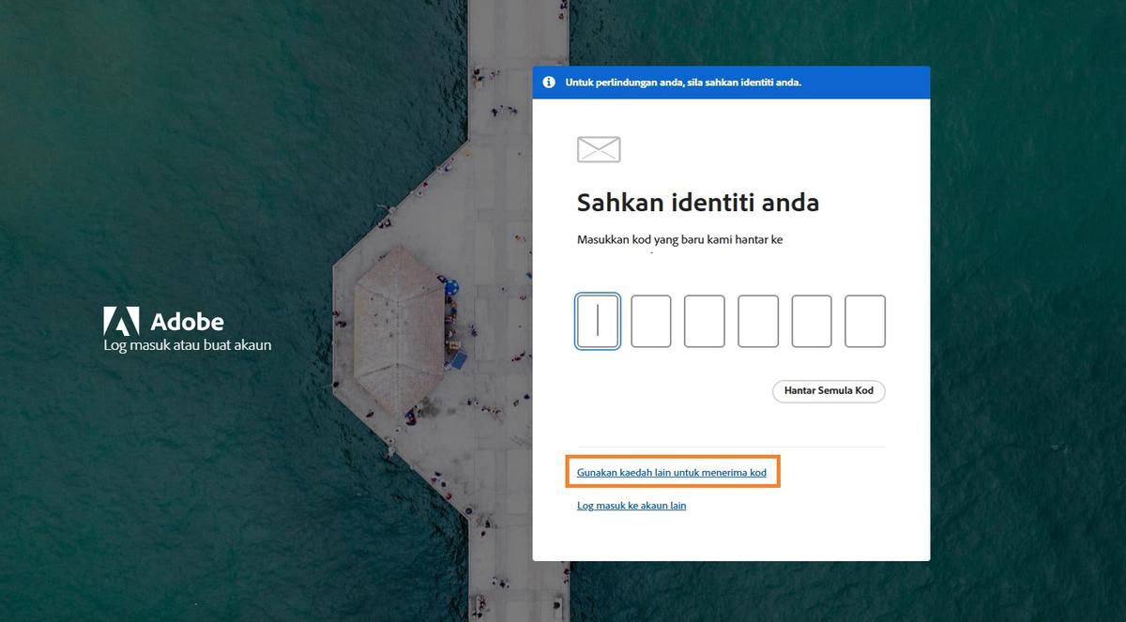
Task: Click the Hantar Semula Kod button
Action: pyautogui.click(x=829, y=391)
